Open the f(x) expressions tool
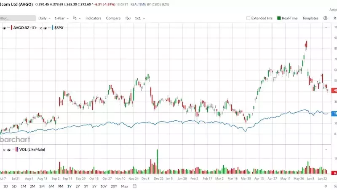 point(128,18)
